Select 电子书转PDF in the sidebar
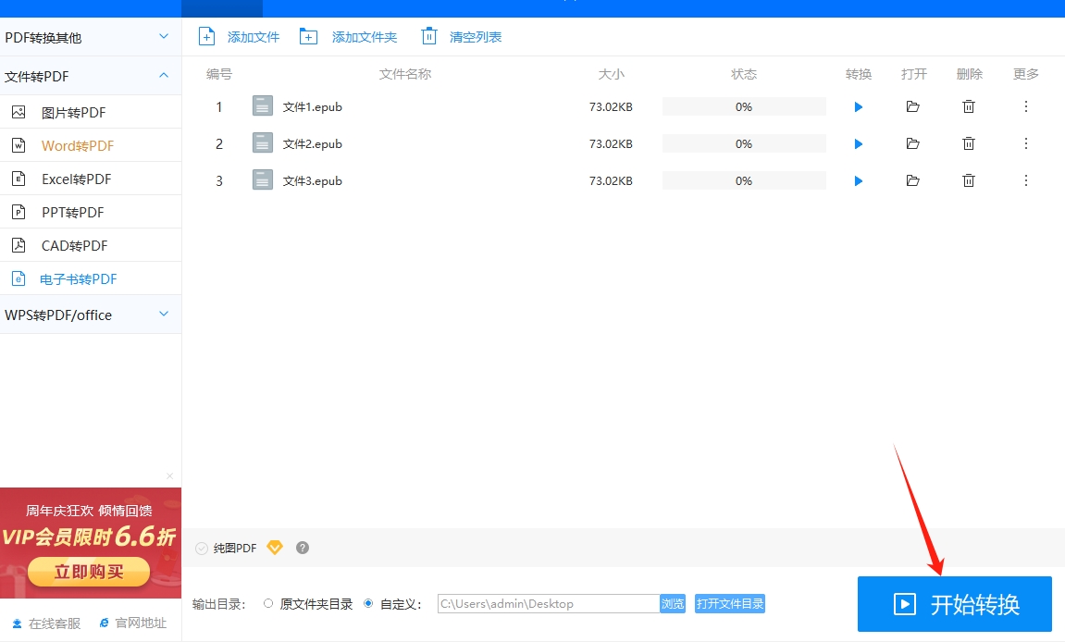Screen dimensions: 1065x642 pos(91,278)
